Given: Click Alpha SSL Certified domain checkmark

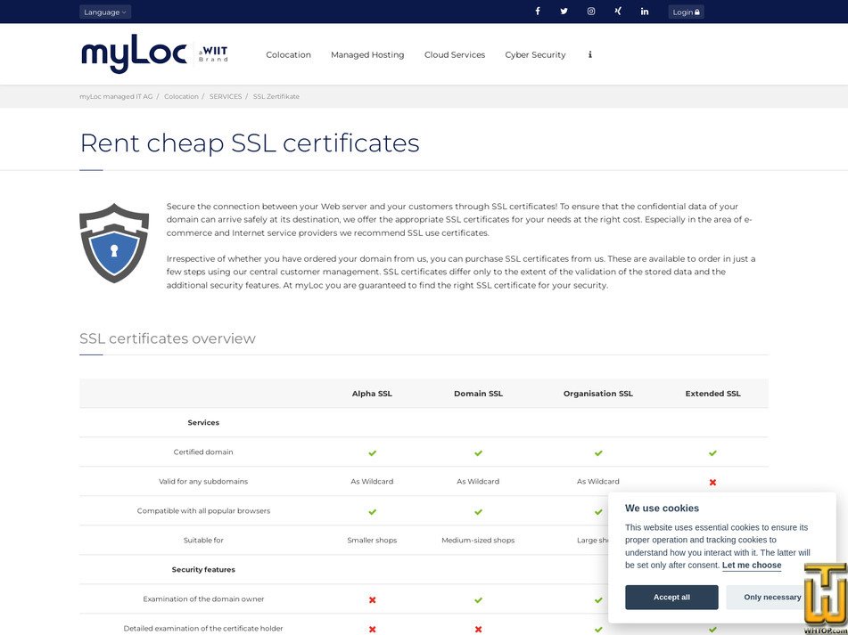Looking at the screenshot, I should coord(372,453).
